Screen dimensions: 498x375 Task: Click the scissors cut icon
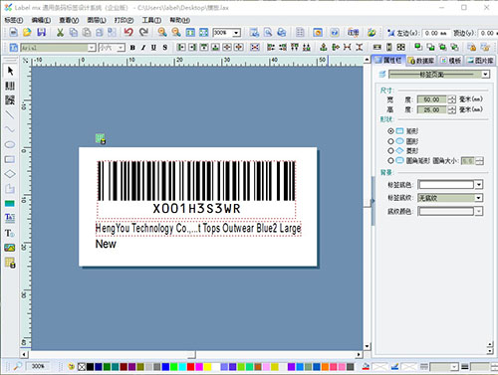[x=60, y=32]
